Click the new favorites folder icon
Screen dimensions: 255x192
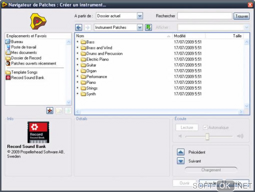(x=59, y=111)
